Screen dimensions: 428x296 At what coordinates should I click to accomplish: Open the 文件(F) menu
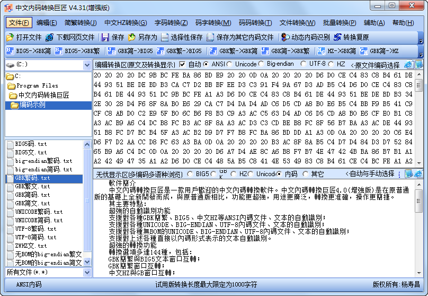19,23
